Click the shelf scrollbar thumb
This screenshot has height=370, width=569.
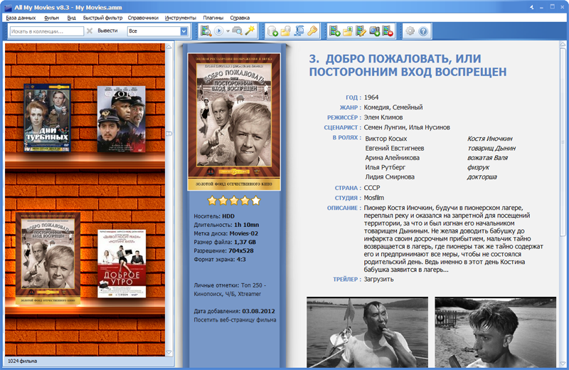click(x=169, y=134)
